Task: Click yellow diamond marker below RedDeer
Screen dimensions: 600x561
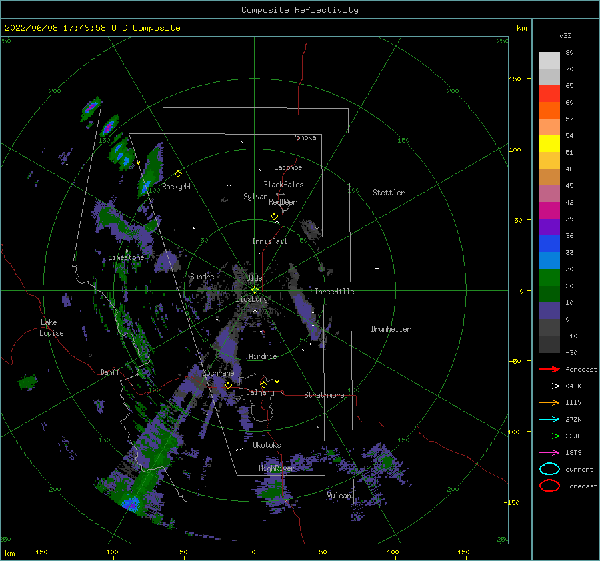Action: point(274,216)
